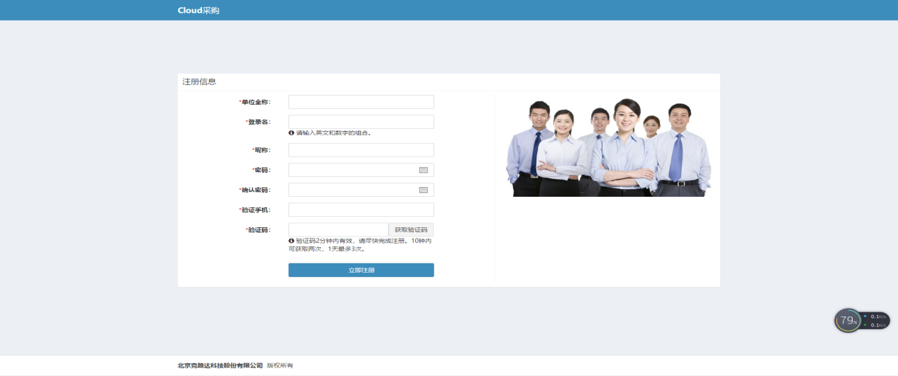This screenshot has width=898, height=376.
Task: Click the Cloud采购 logo in the header
Action: click(198, 10)
